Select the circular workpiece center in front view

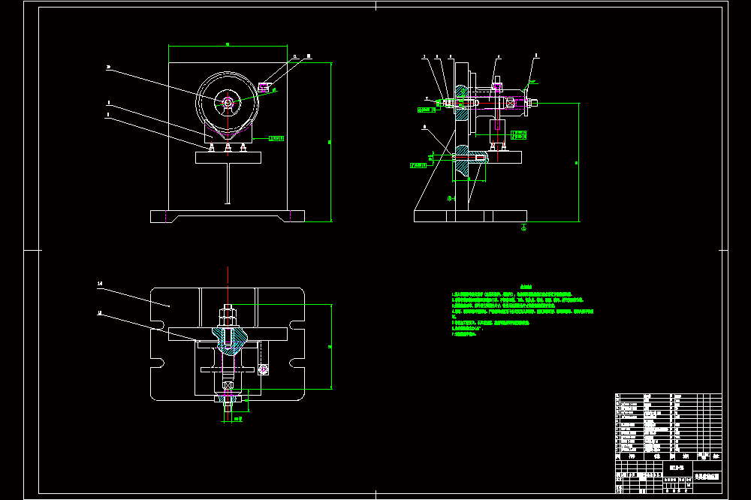(228, 101)
